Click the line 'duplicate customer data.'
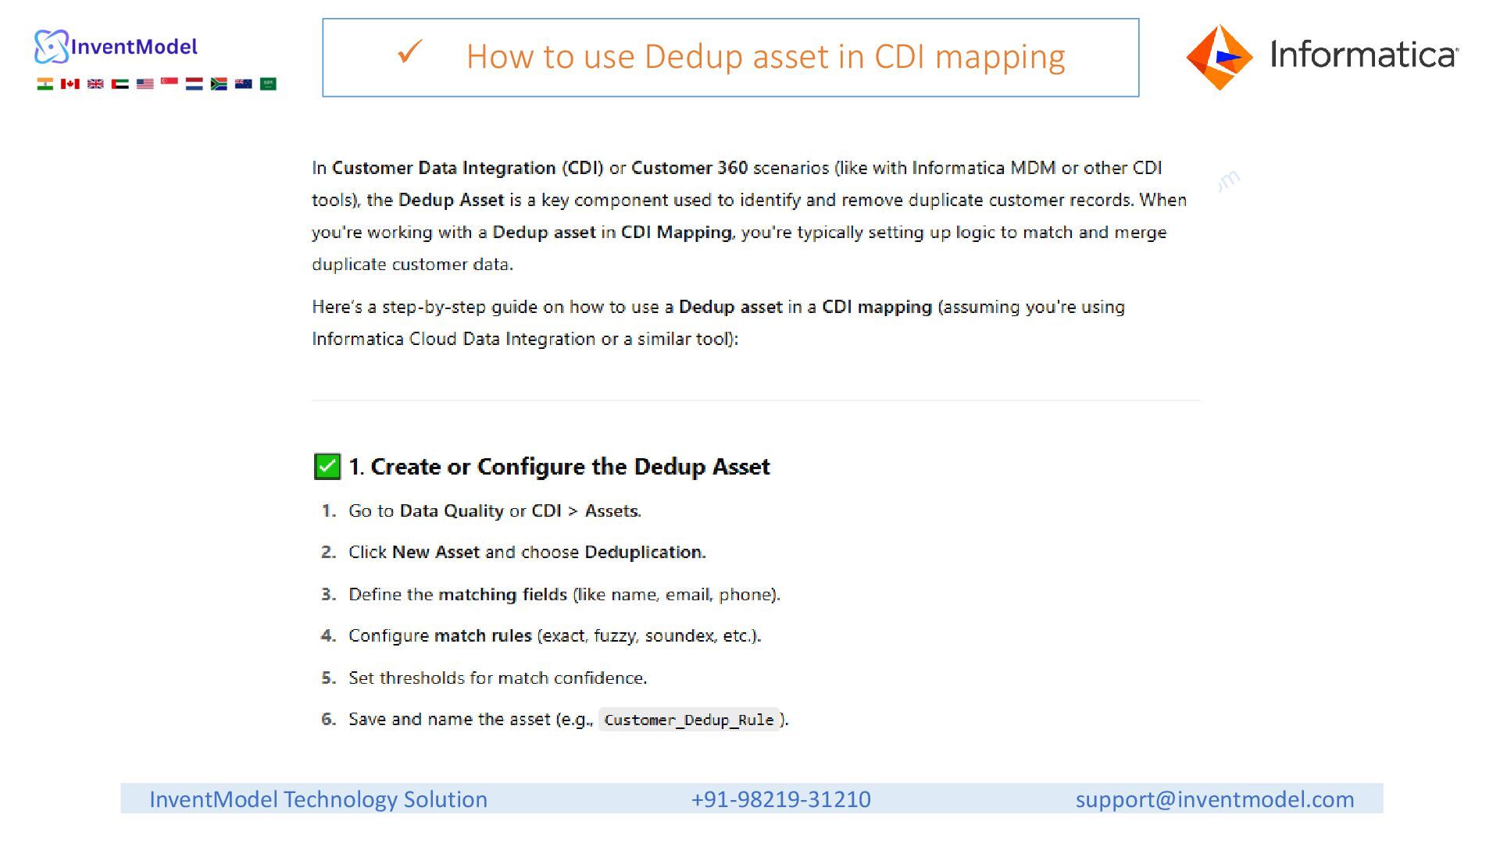 tap(412, 264)
